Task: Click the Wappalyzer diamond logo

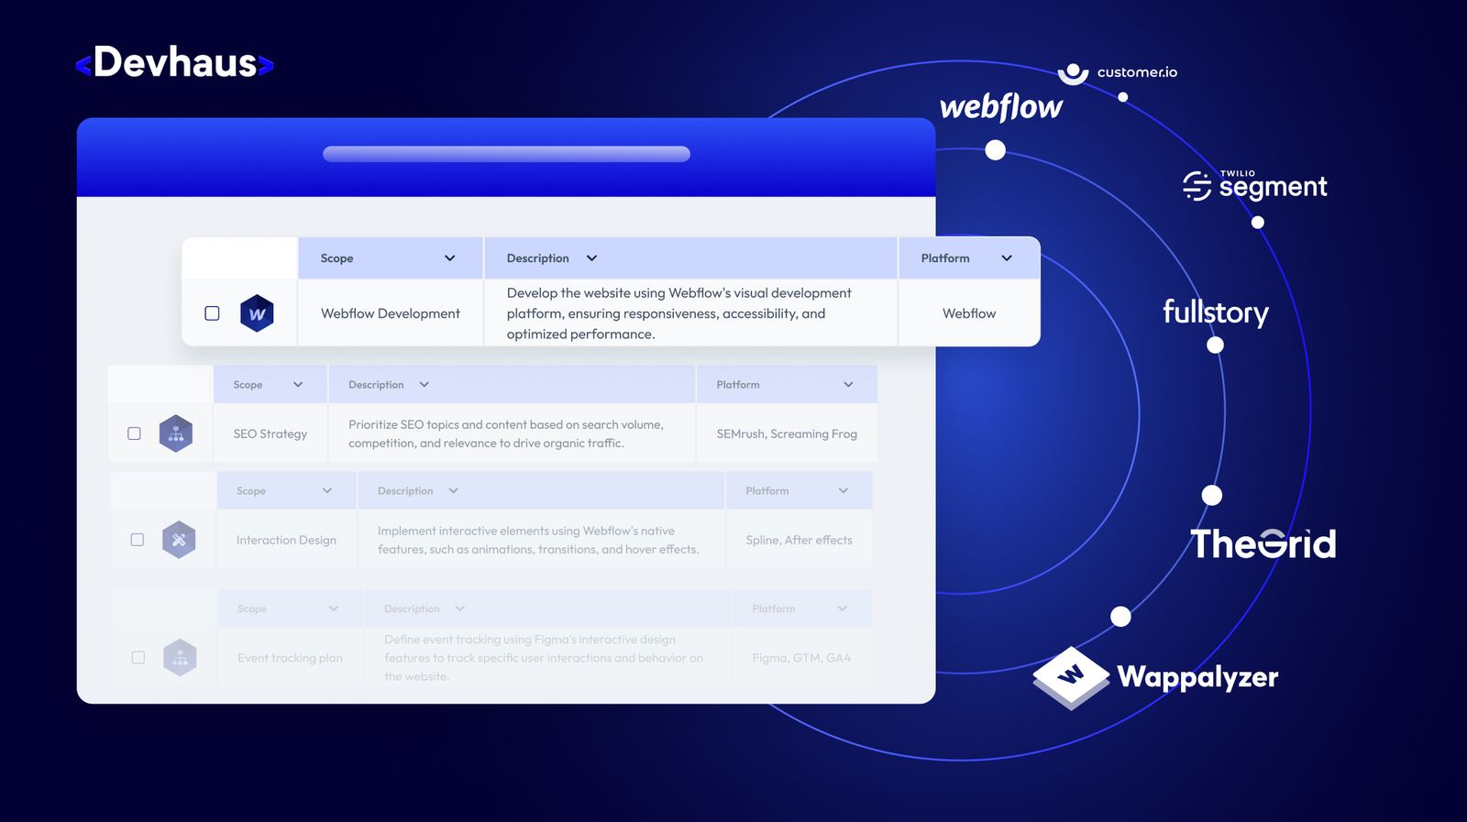Action: [1071, 677]
